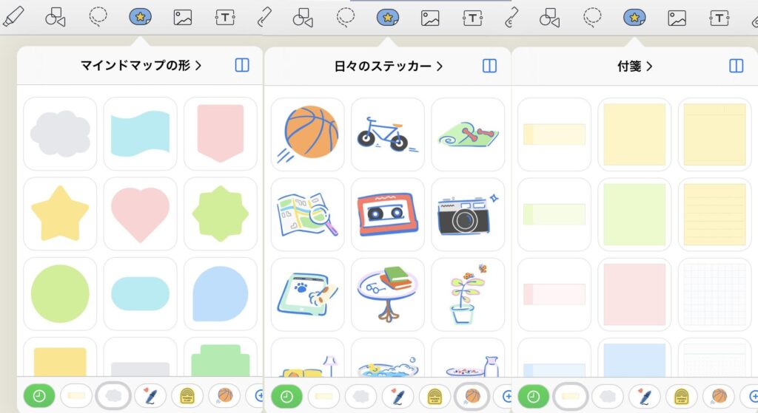
Task: Insert the narrow yellow sticky strip
Action: pyautogui.click(x=554, y=134)
